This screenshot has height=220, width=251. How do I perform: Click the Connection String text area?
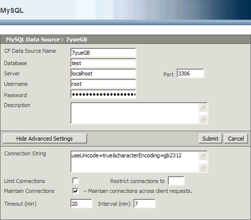pyautogui.click(x=135, y=161)
